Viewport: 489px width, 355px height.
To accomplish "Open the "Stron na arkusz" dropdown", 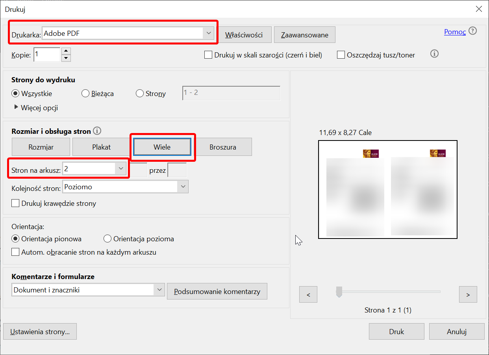I will (120, 168).
